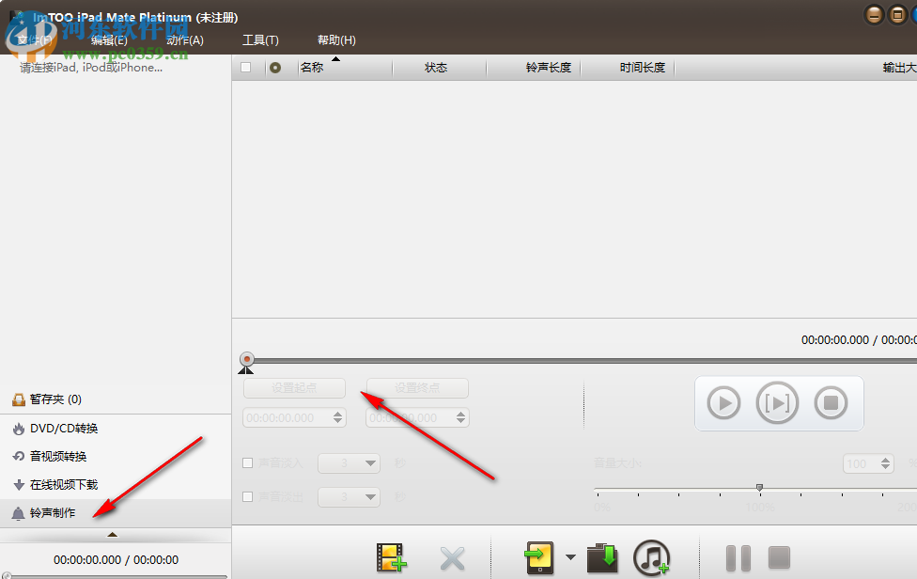Viewport: 917px width, 579px height.
Task: Open the 帮助 help menu
Action: click(x=334, y=39)
